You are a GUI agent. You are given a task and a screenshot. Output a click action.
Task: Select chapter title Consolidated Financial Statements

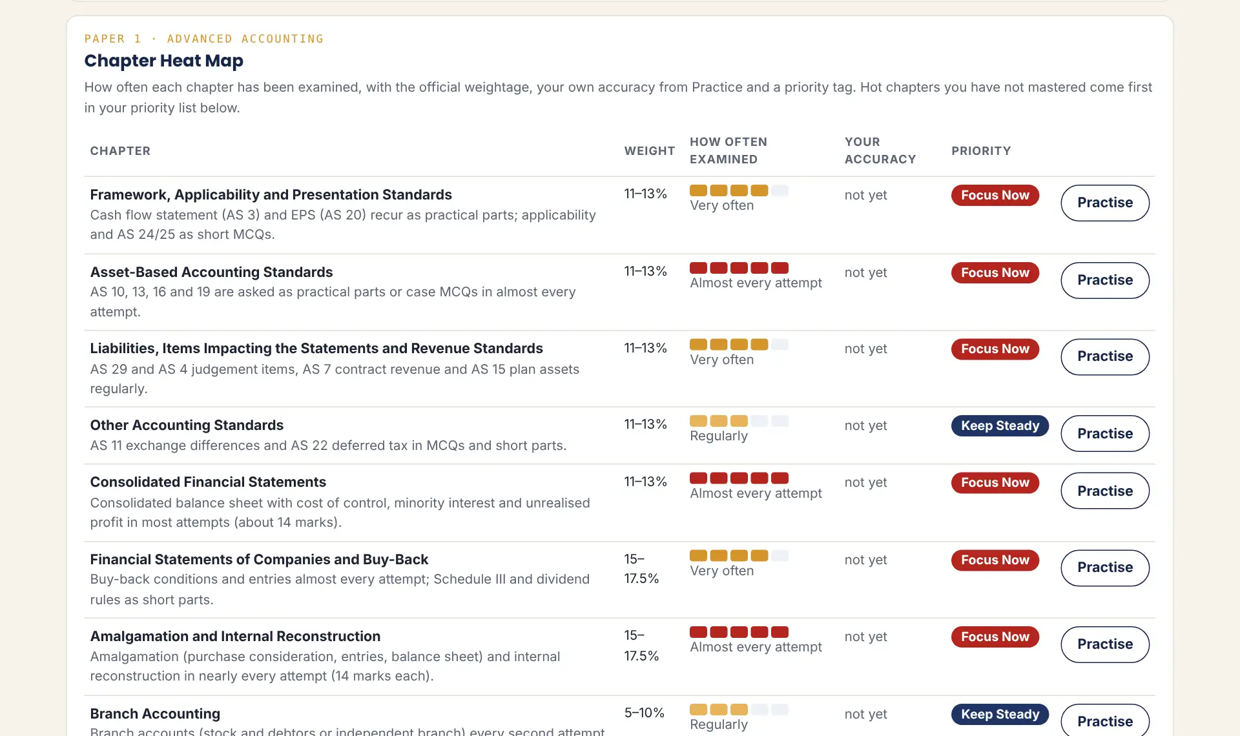[x=208, y=482]
